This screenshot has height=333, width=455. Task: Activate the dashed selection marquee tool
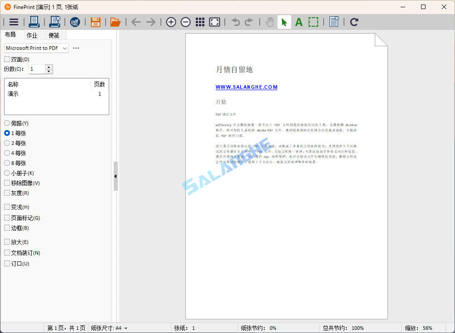[313, 21]
